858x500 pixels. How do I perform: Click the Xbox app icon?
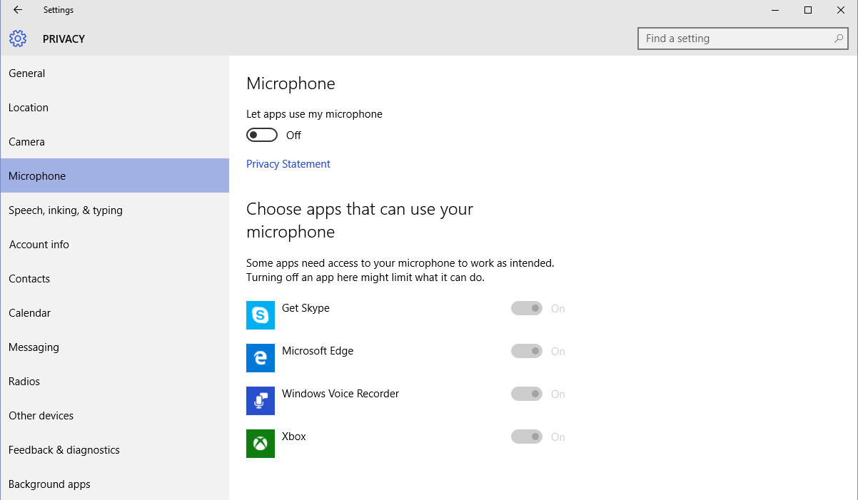(261, 444)
